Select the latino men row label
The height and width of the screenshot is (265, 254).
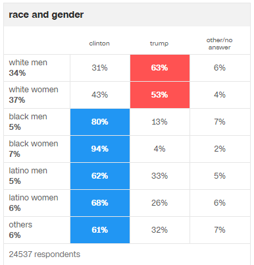tap(28, 171)
